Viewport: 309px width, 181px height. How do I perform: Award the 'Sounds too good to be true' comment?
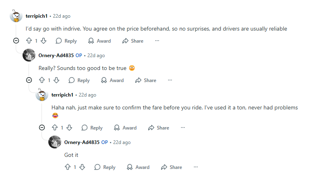112,80
